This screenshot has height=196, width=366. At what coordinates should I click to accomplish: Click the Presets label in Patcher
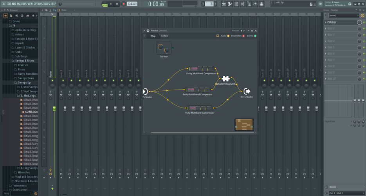(235, 31)
